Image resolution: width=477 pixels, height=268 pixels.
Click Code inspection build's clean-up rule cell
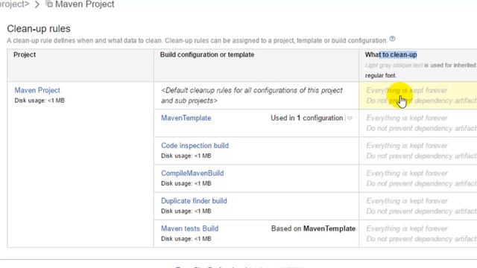click(x=418, y=150)
